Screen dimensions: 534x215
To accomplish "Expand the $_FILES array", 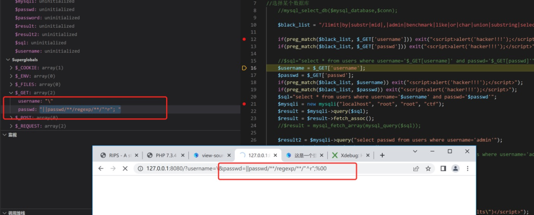I will pyautogui.click(x=12, y=84).
